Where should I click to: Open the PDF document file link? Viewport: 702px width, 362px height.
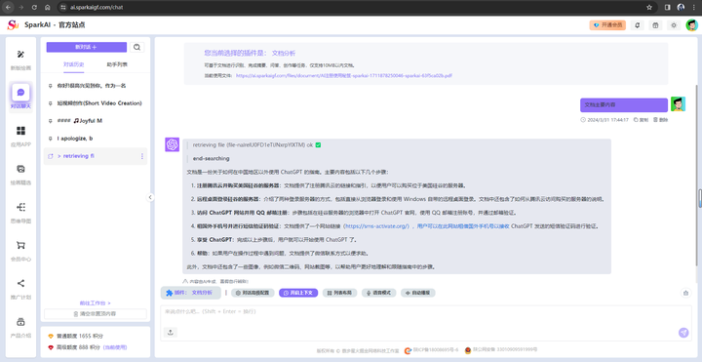(x=344, y=76)
